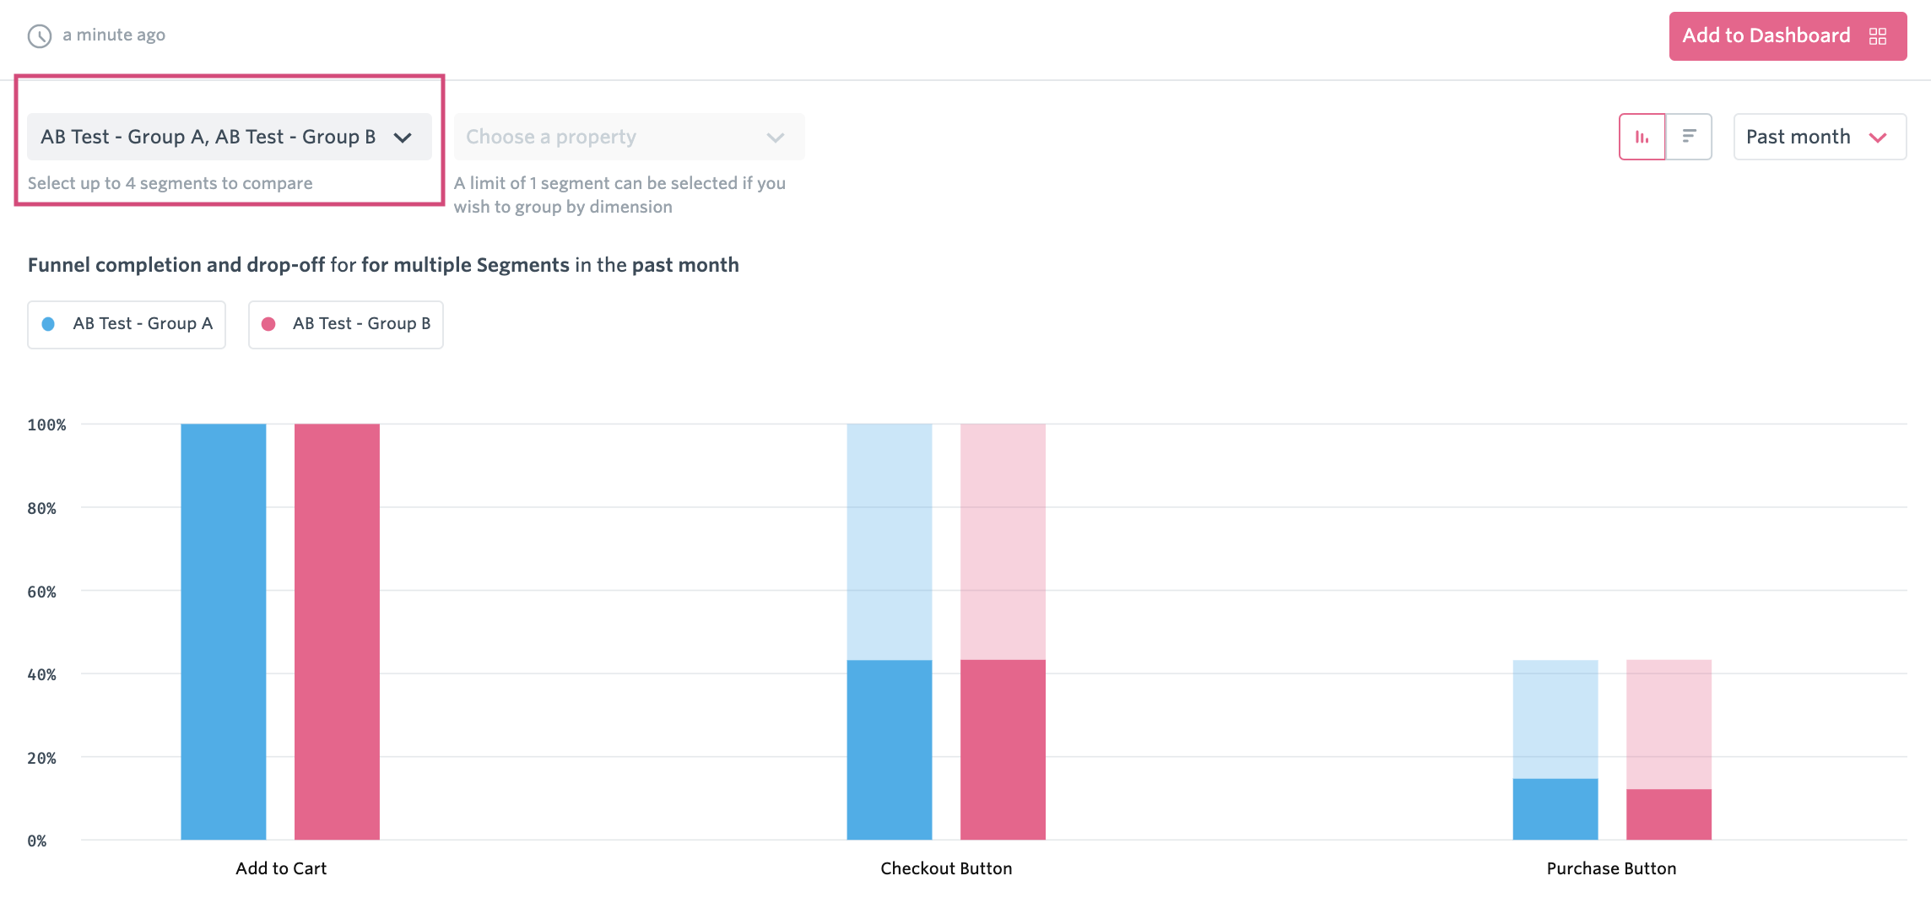Image resolution: width=1931 pixels, height=903 pixels.
Task: Click the blue Purchase Button completion bar
Action: click(1555, 808)
